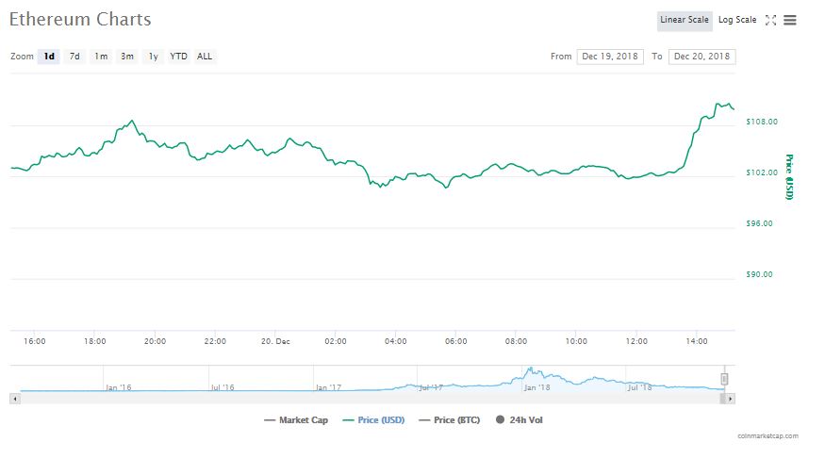Viewport: 825px width, 459px height.
Task: Click the $90.00 price axis label
Action: (x=759, y=274)
